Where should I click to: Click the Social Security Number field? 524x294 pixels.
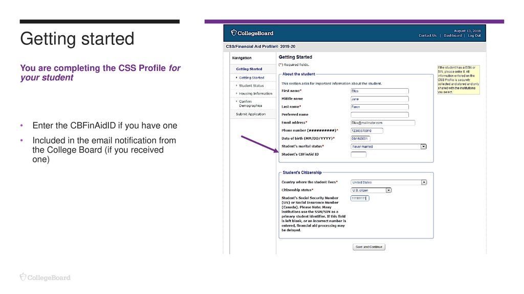click(x=360, y=199)
